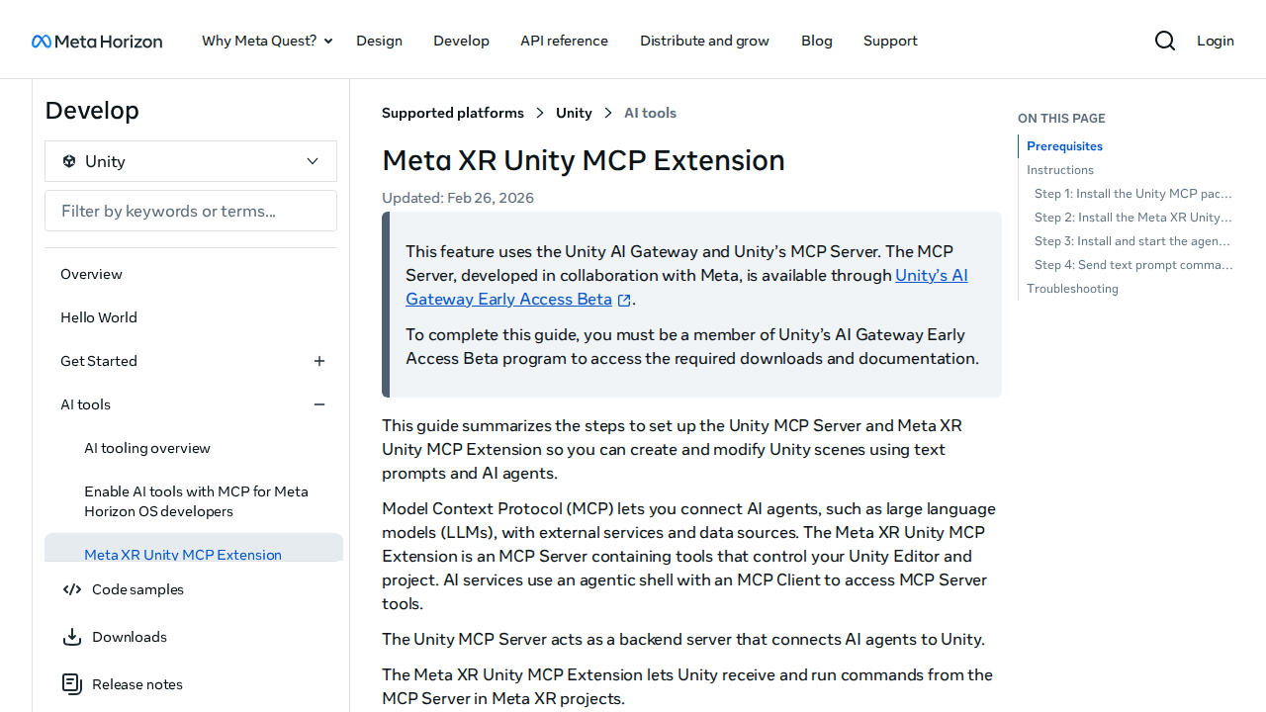Expand the Why Meta Quest? menu chevron
The width and height of the screenshot is (1266, 712).
click(328, 41)
